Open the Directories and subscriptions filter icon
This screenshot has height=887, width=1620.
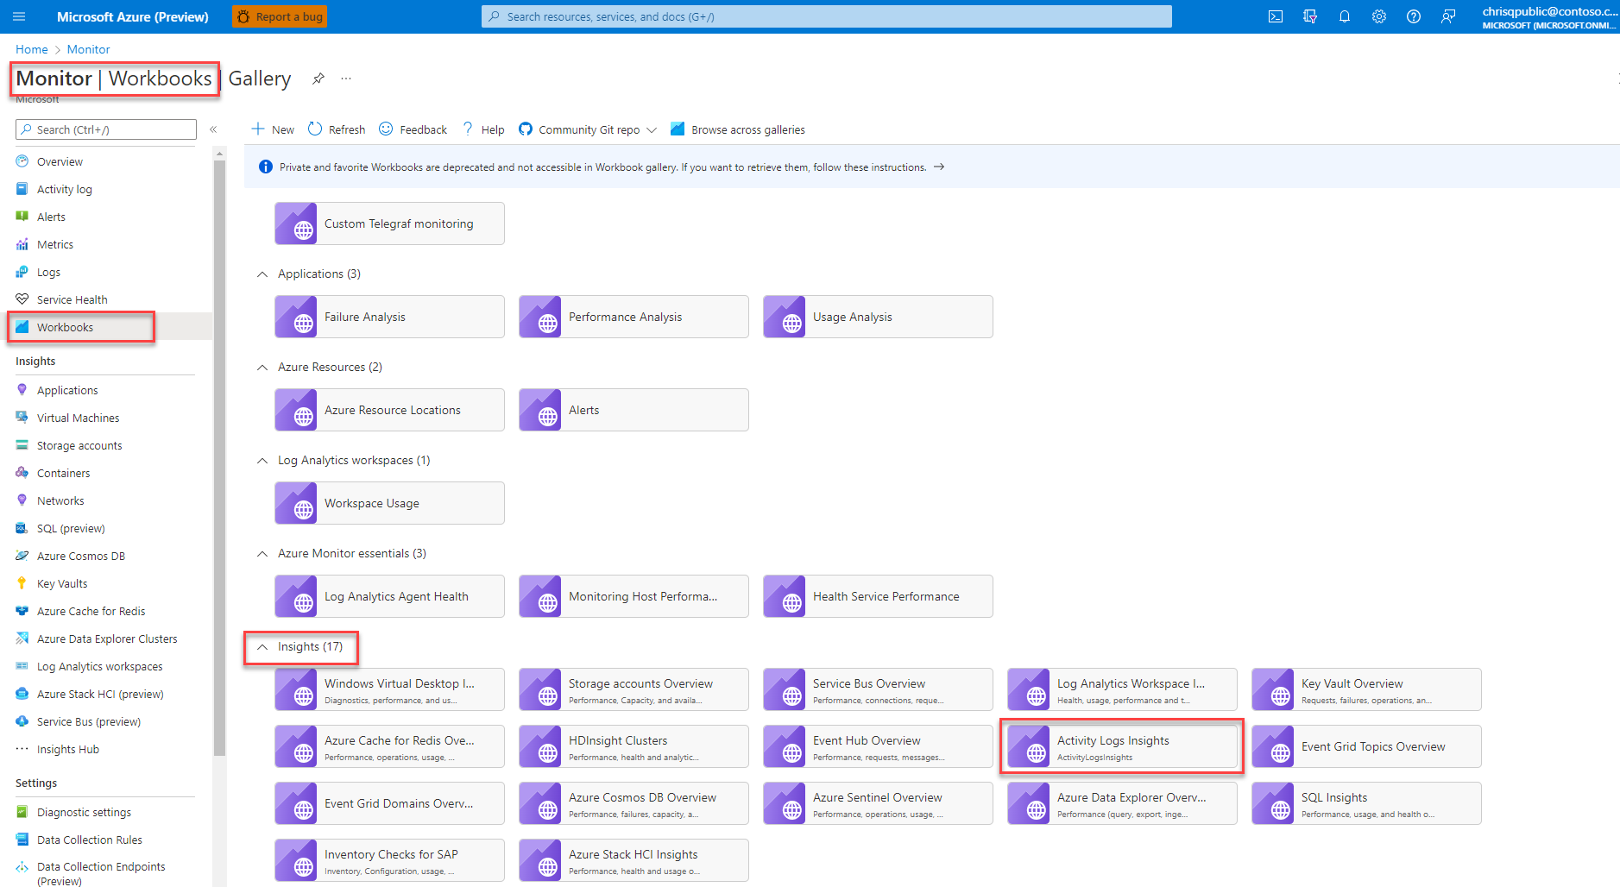1310,16
